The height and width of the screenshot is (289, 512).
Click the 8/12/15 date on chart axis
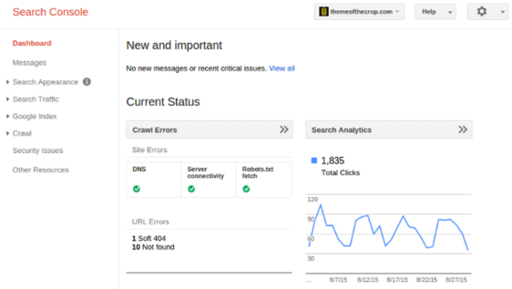point(367,280)
